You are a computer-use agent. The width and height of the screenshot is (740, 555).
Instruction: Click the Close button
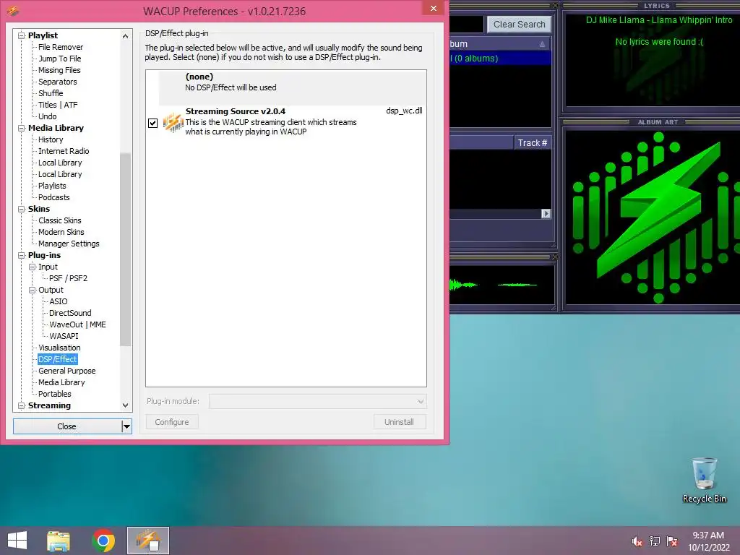[x=67, y=426]
